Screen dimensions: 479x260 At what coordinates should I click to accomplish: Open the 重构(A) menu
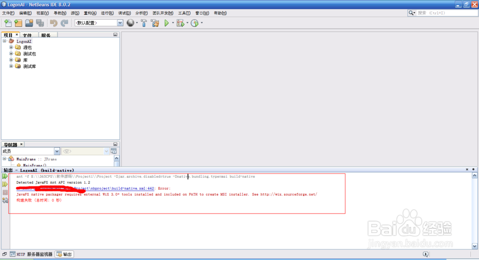pyautogui.click(x=90, y=13)
